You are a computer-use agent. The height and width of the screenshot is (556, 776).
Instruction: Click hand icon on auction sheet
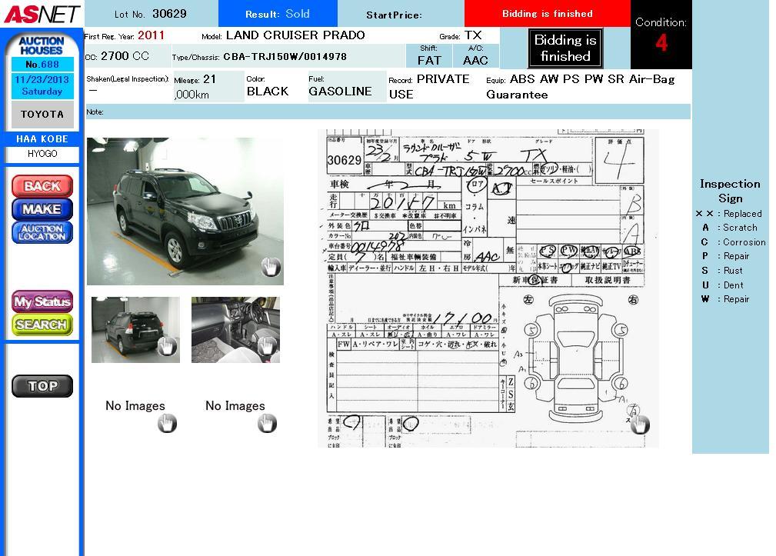640,424
